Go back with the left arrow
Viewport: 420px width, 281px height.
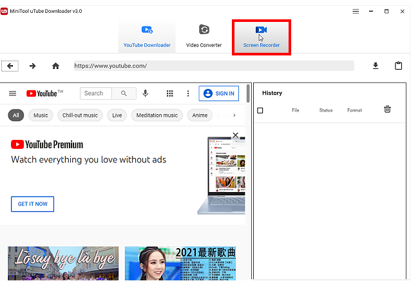coord(10,66)
